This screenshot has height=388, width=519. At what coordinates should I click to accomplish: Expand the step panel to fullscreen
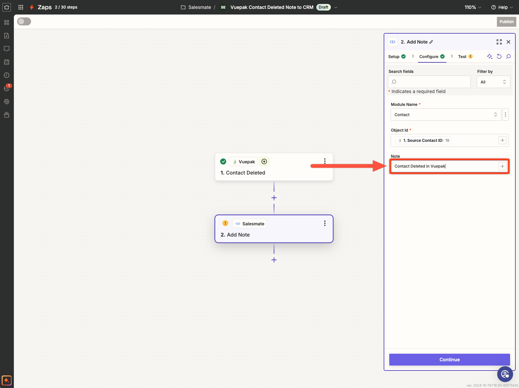pyautogui.click(x=499, y=42)
